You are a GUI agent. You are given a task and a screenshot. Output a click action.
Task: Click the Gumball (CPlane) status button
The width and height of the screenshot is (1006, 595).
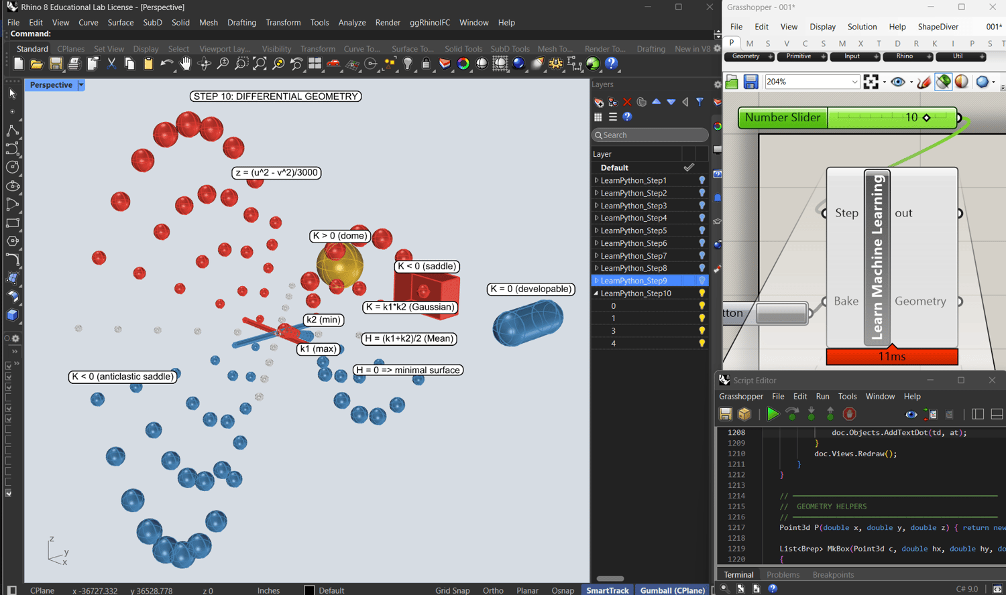[673, 590]
